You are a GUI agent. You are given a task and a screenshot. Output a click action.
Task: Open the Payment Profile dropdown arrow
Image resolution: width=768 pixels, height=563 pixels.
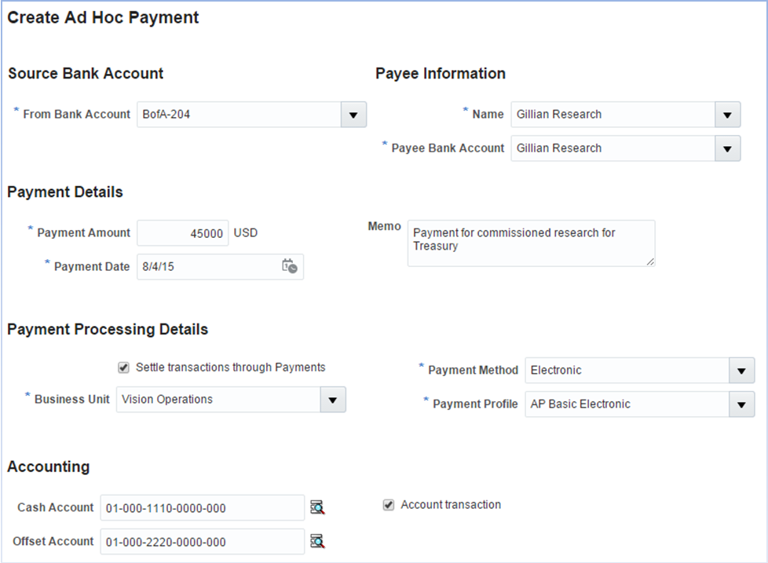pyautogui.click(x=741, y=404)
